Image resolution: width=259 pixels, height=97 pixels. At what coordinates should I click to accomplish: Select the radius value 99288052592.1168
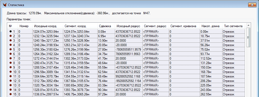[x=129, y=76]
